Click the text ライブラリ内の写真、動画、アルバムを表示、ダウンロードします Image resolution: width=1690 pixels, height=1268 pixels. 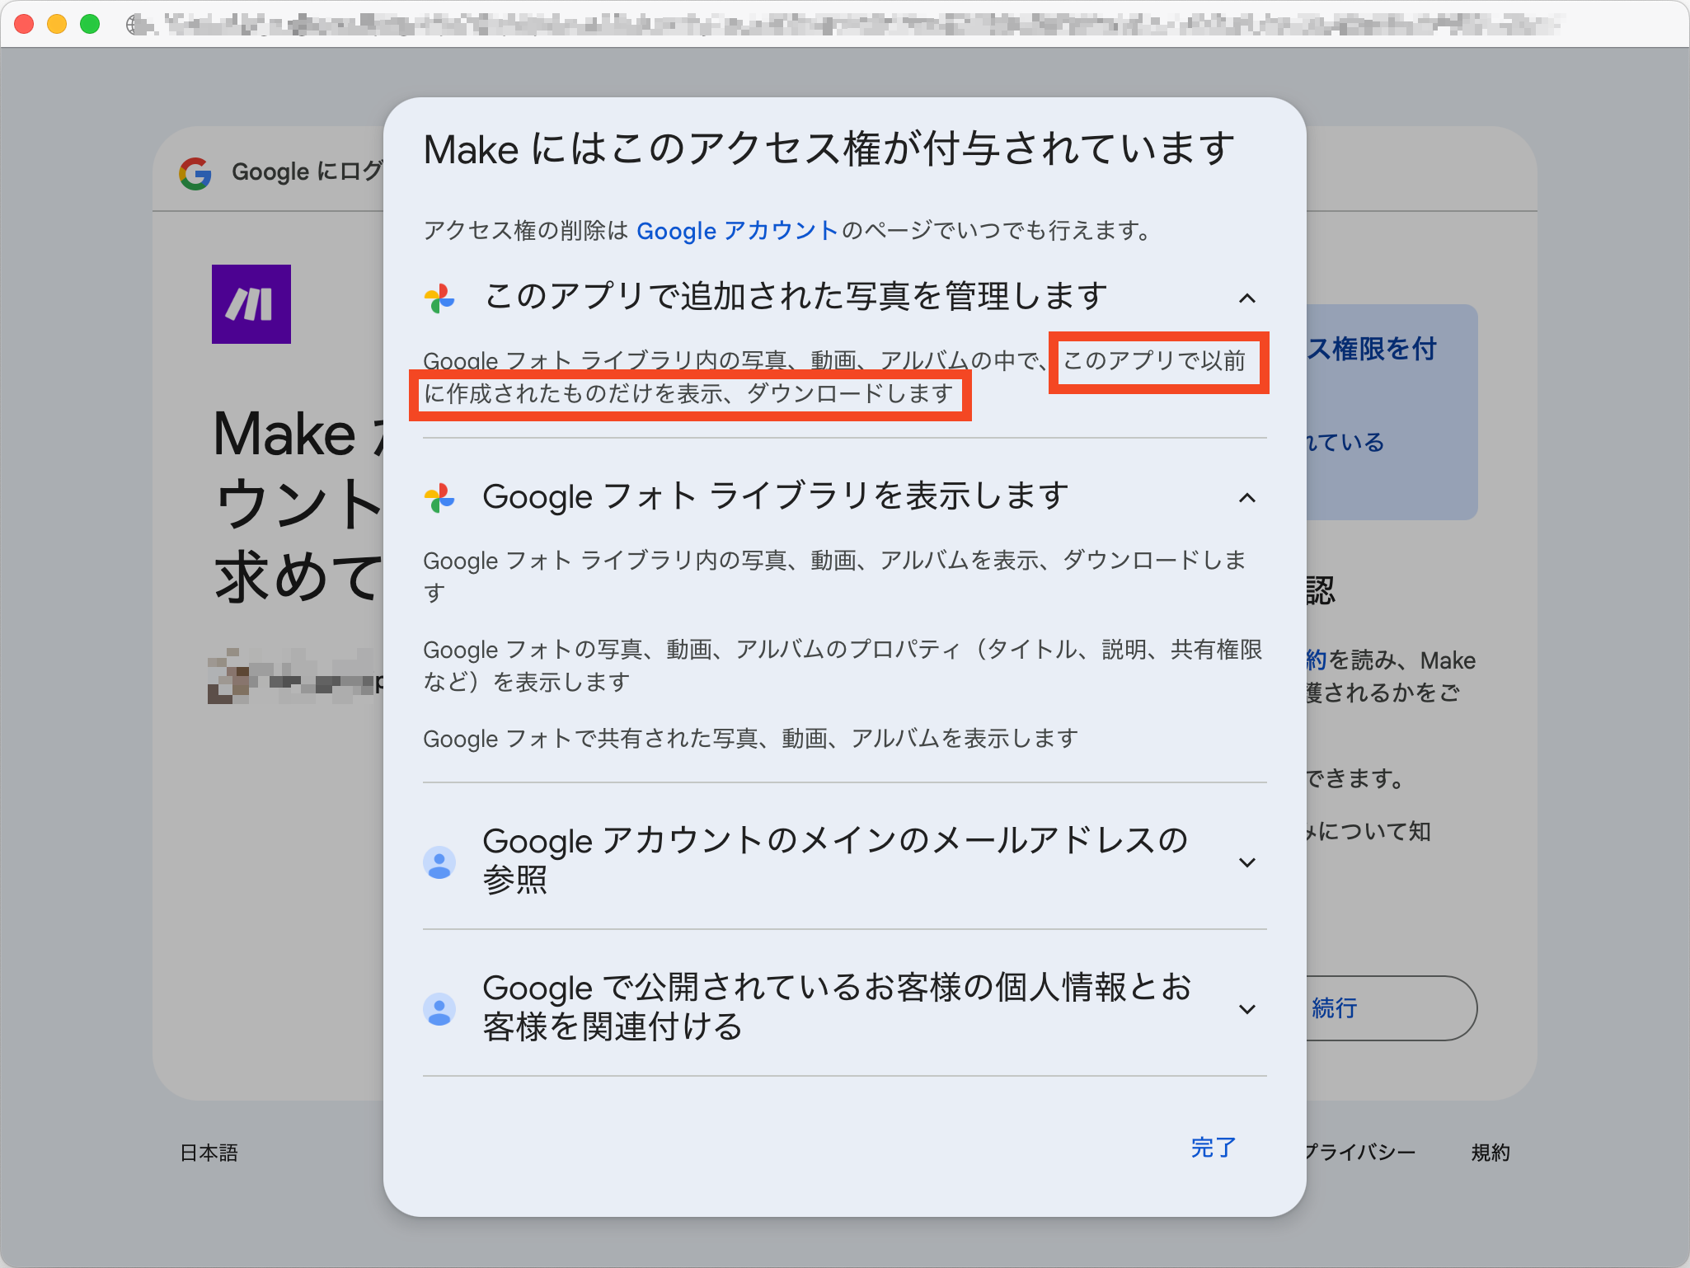pos(835,576)
